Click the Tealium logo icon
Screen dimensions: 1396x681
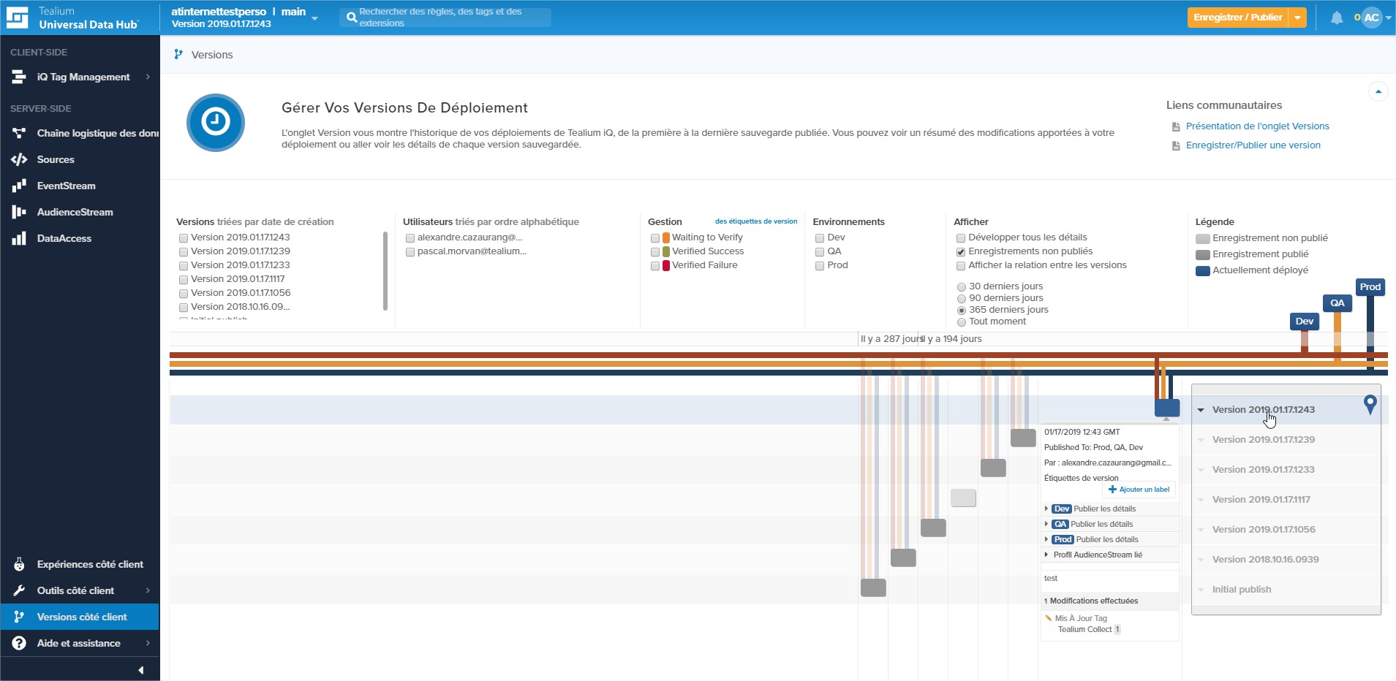pyautogui.click(x=18, y=18)
